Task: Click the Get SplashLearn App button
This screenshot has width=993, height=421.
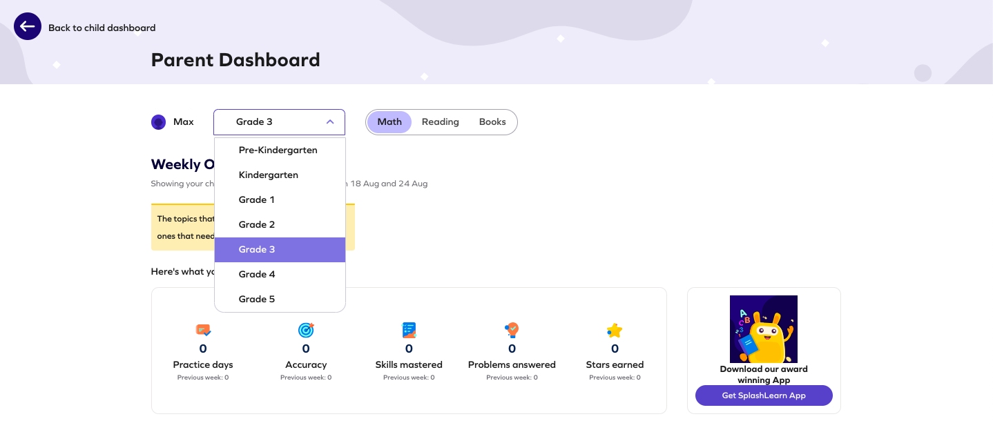Action: coord(764,395)
